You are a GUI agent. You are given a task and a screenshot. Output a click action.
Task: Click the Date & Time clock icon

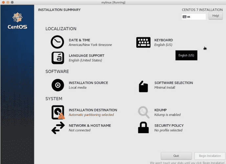pos(57,42)
